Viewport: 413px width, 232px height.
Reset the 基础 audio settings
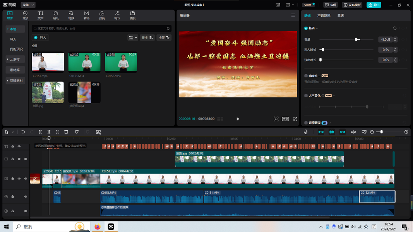coord(394,28)
